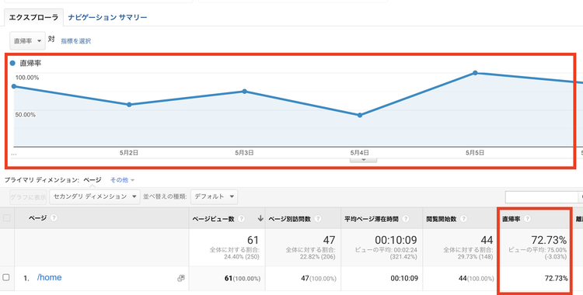
Task: Open the ナビゲーション サマリー tab
Action: click(x=107, y=17)
